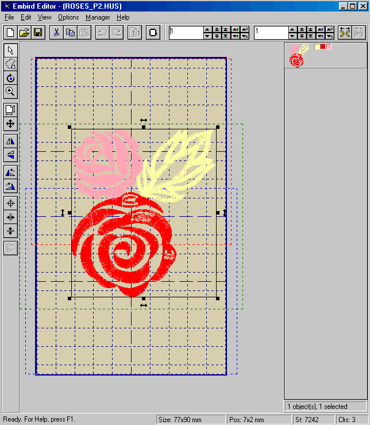Click the 'St: 7242' stitch count

[307, 420]
